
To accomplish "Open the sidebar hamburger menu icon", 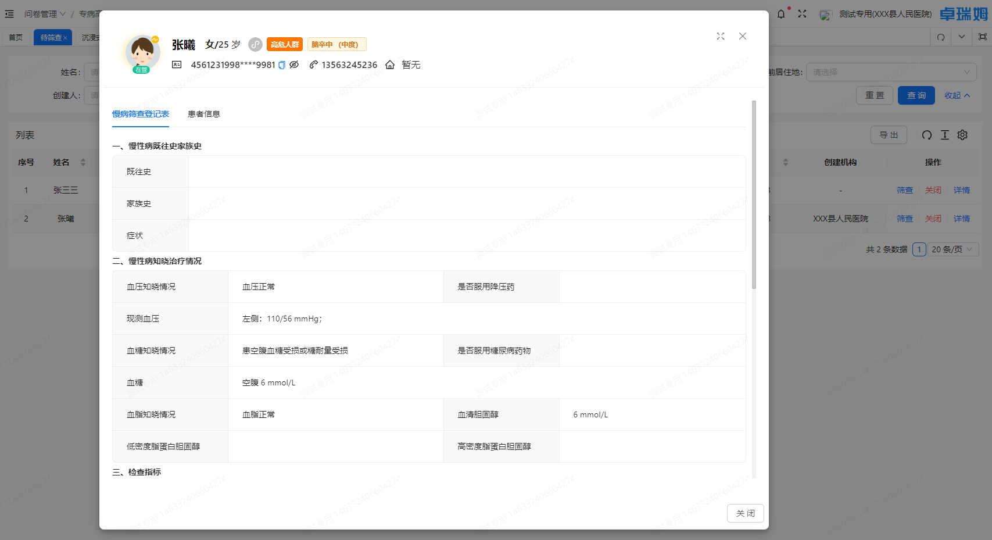I will pos(9,13).
